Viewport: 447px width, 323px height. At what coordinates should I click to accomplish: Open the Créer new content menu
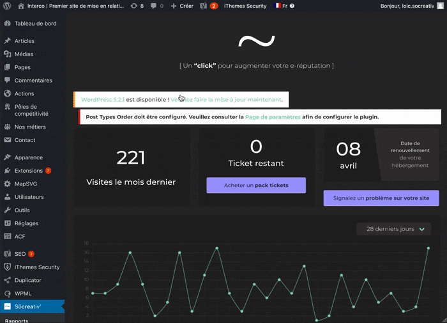(182, 6)
